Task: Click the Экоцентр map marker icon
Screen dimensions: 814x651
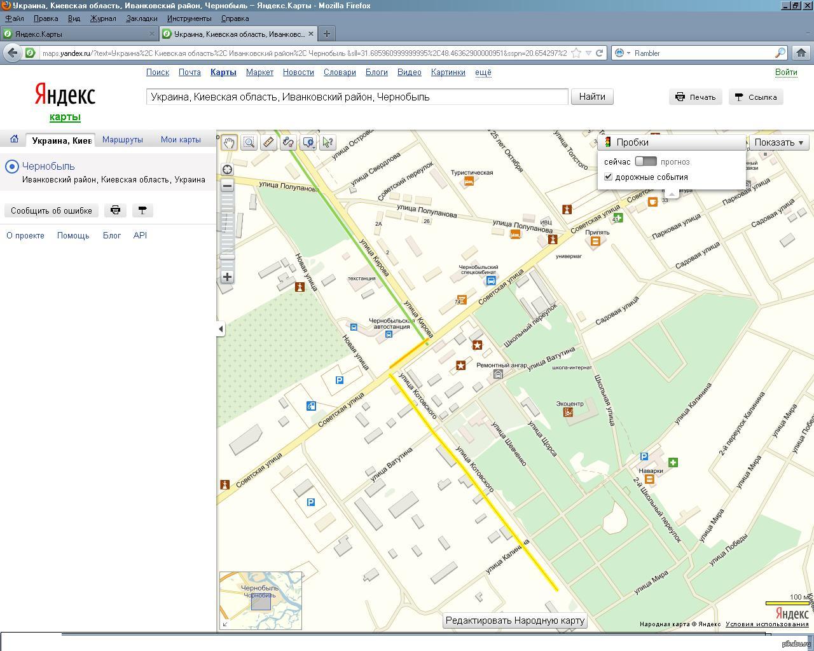Action: (568, 412)
